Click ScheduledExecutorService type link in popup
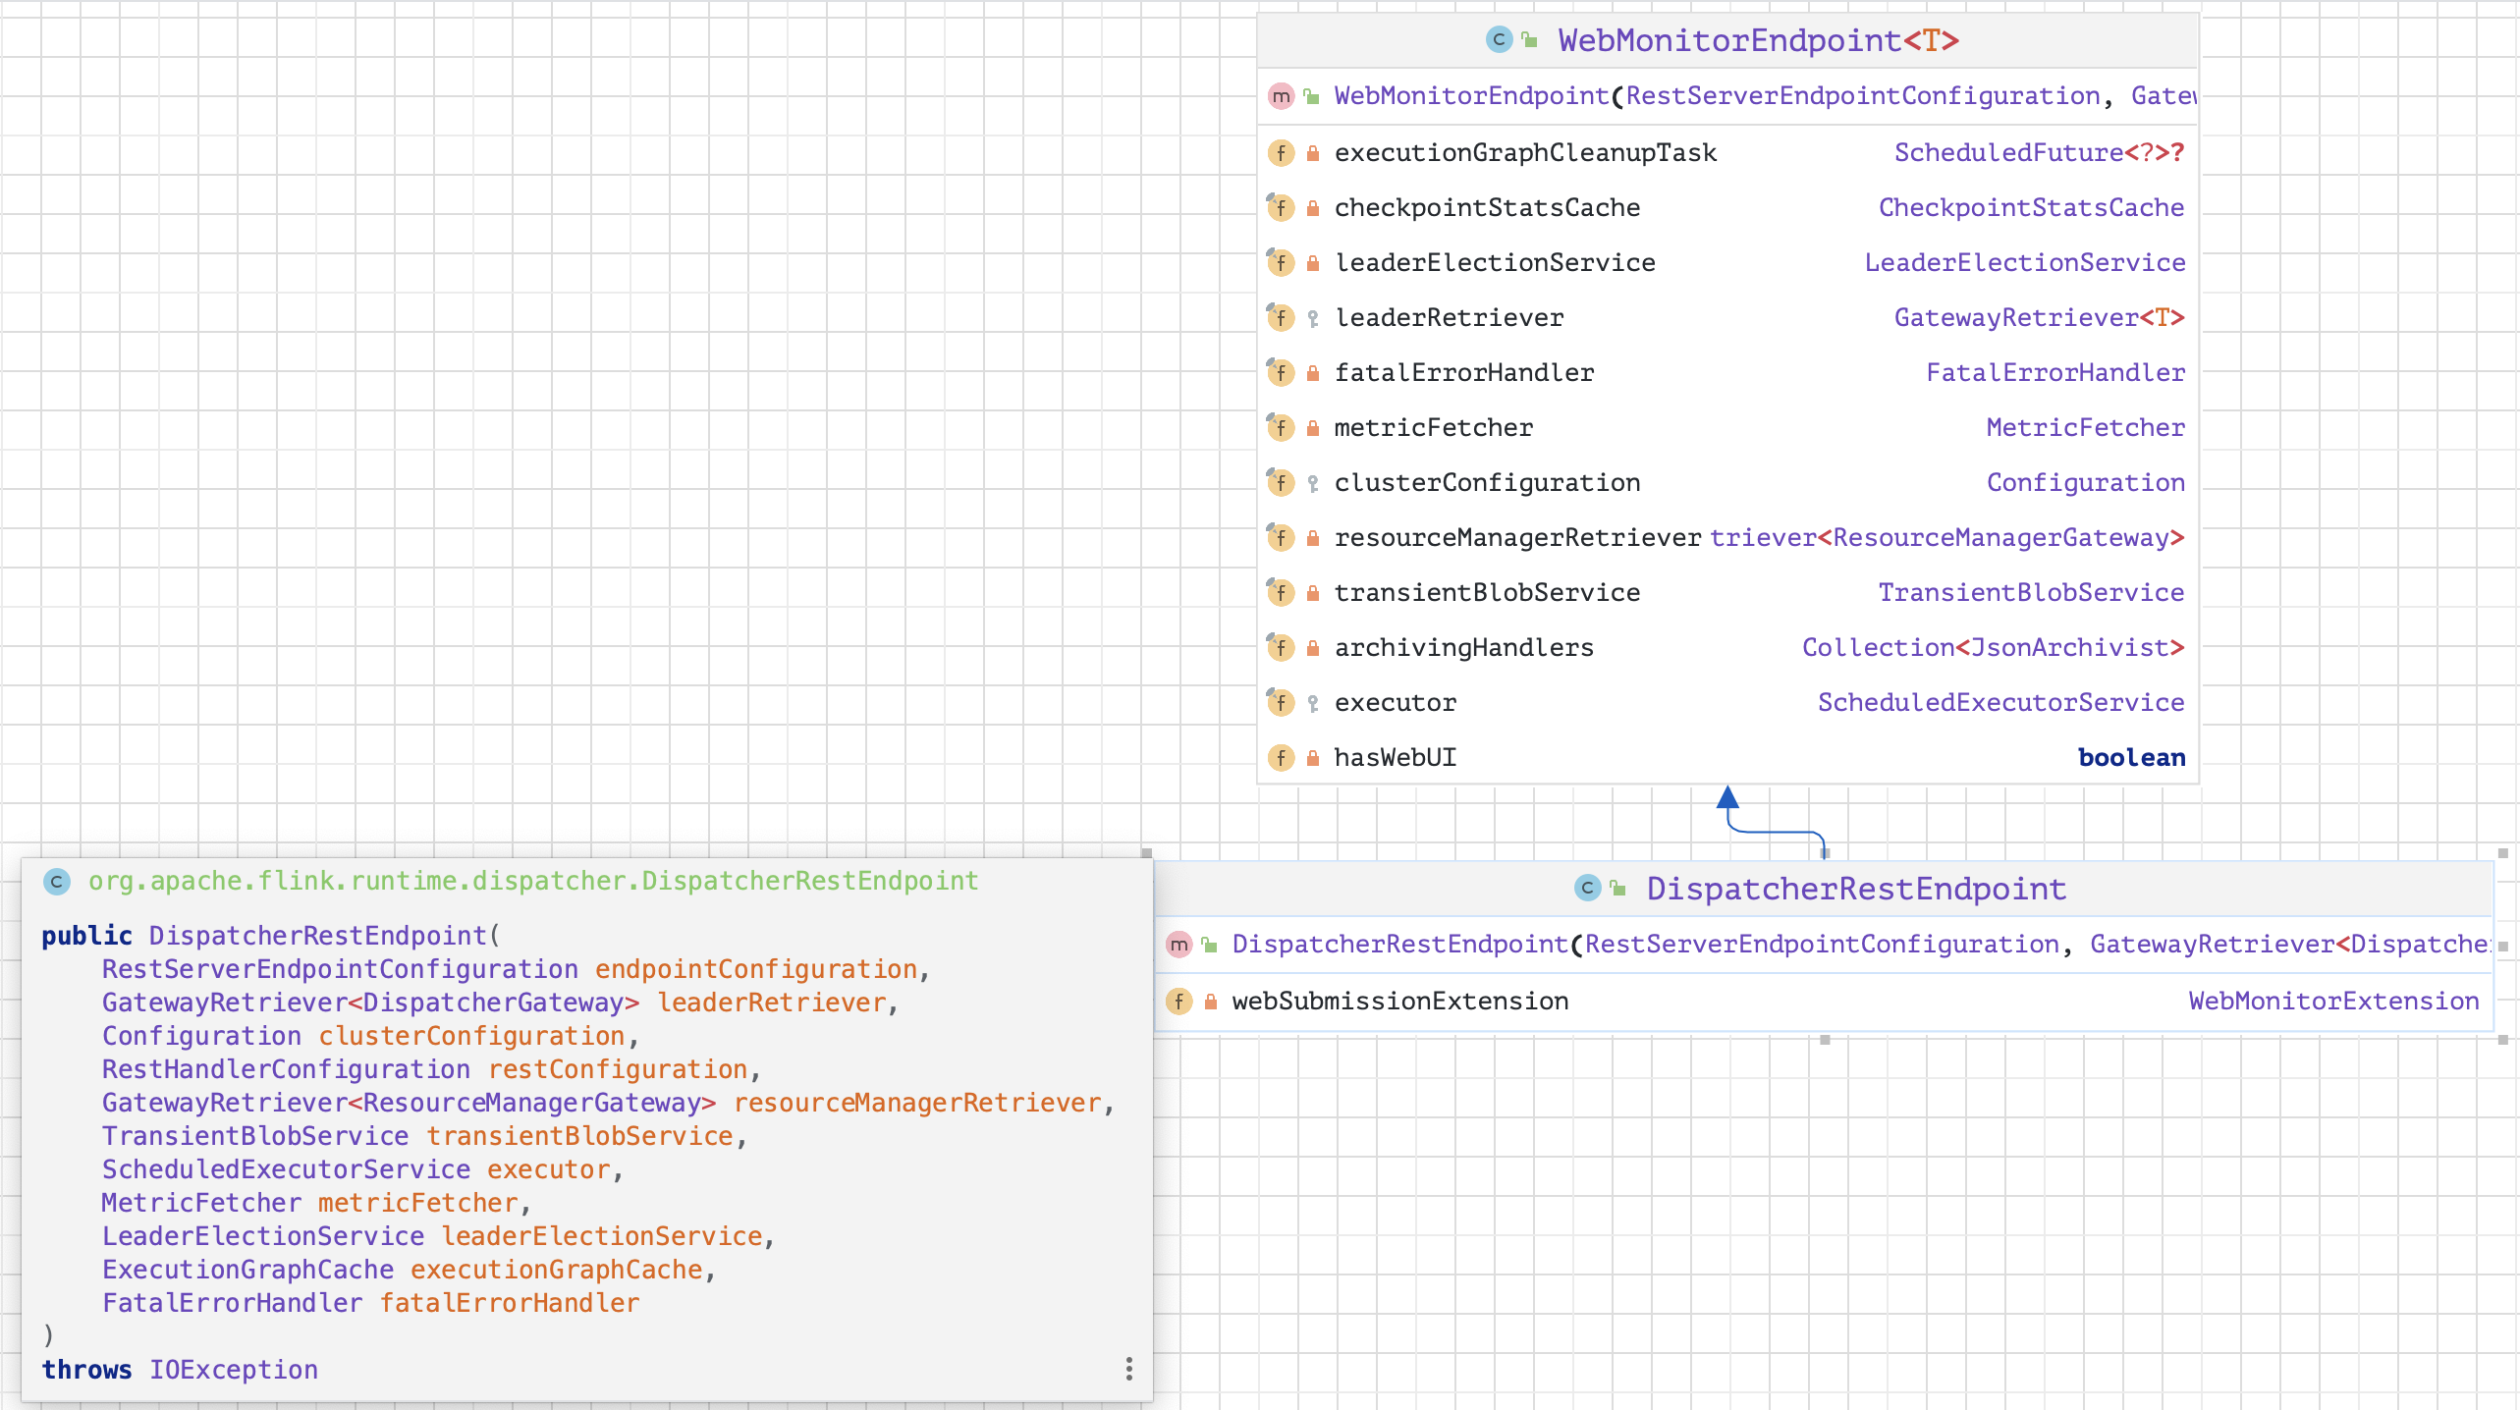 click(x=286, y=1169)
